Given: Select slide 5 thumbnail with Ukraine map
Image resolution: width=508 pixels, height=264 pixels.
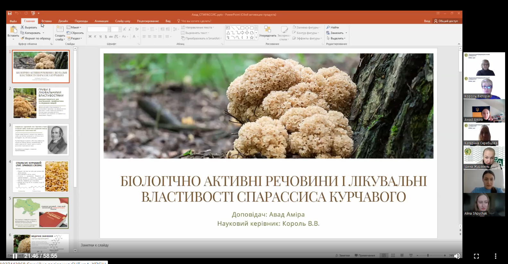Looking at the screenshot, I should click(x=41, y=213).
